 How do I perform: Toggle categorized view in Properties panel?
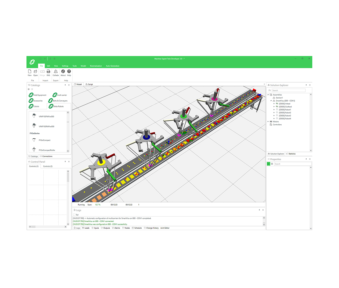click(x=269, y=164)
